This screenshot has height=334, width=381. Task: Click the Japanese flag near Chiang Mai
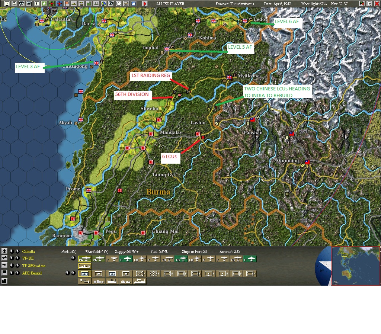(143, 233)
